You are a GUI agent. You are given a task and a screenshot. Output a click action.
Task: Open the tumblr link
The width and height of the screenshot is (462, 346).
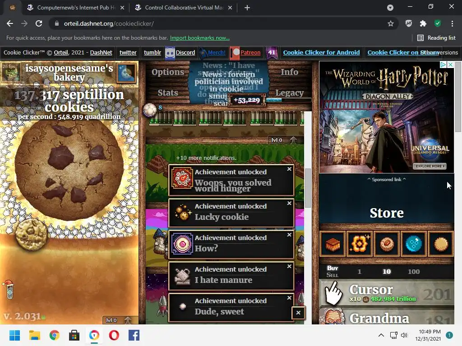point(152,53)
